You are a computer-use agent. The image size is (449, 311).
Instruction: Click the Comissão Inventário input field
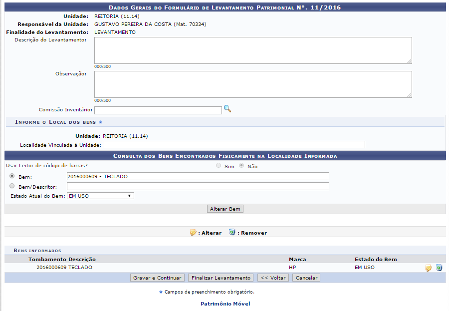click(158, 110)
